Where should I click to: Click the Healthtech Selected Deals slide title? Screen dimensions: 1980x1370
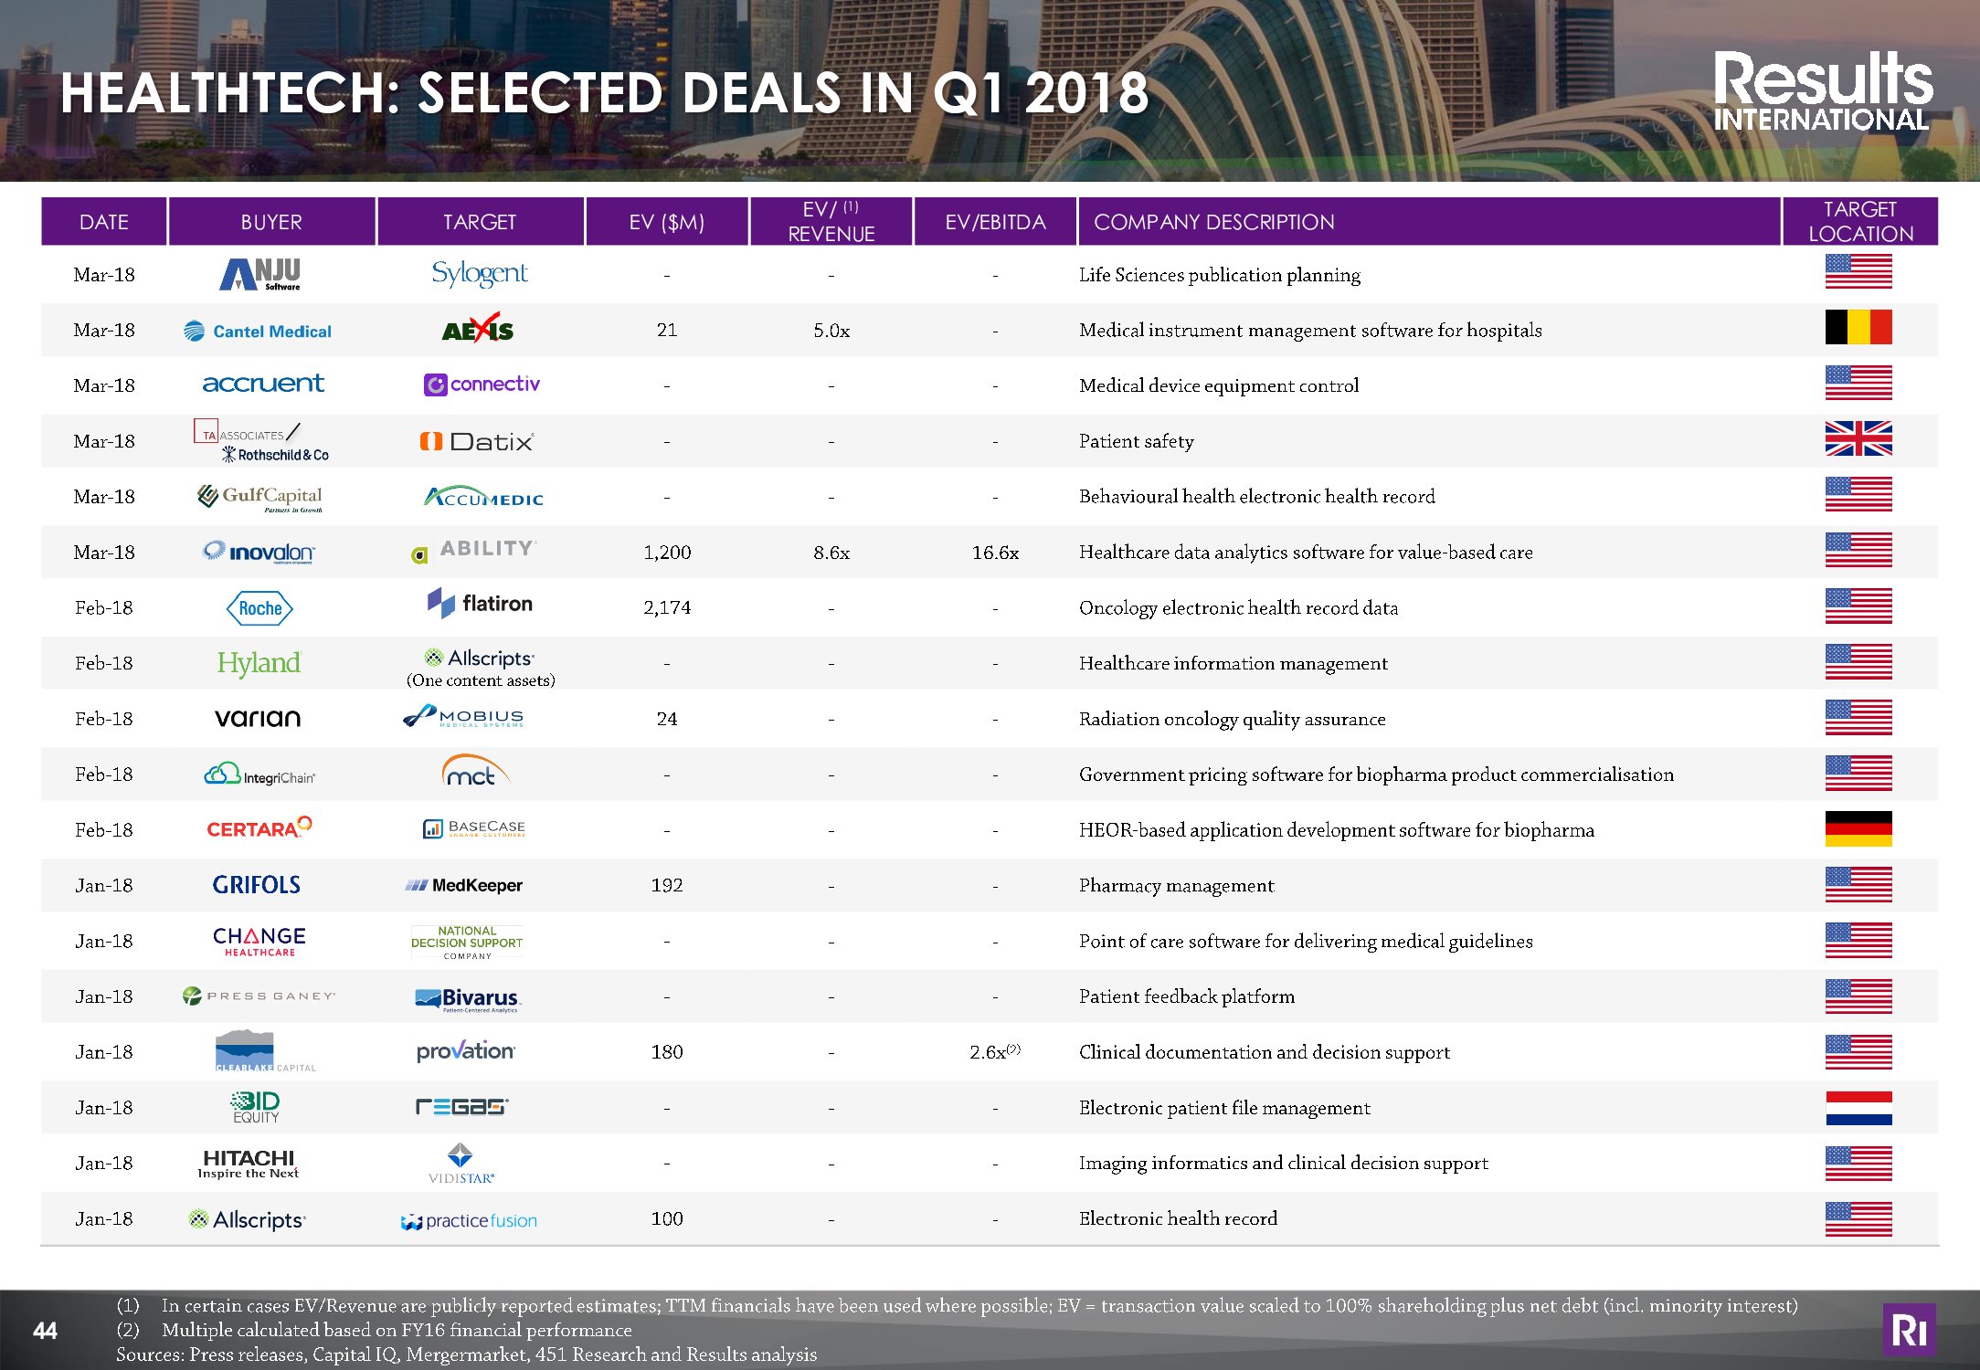603,93
